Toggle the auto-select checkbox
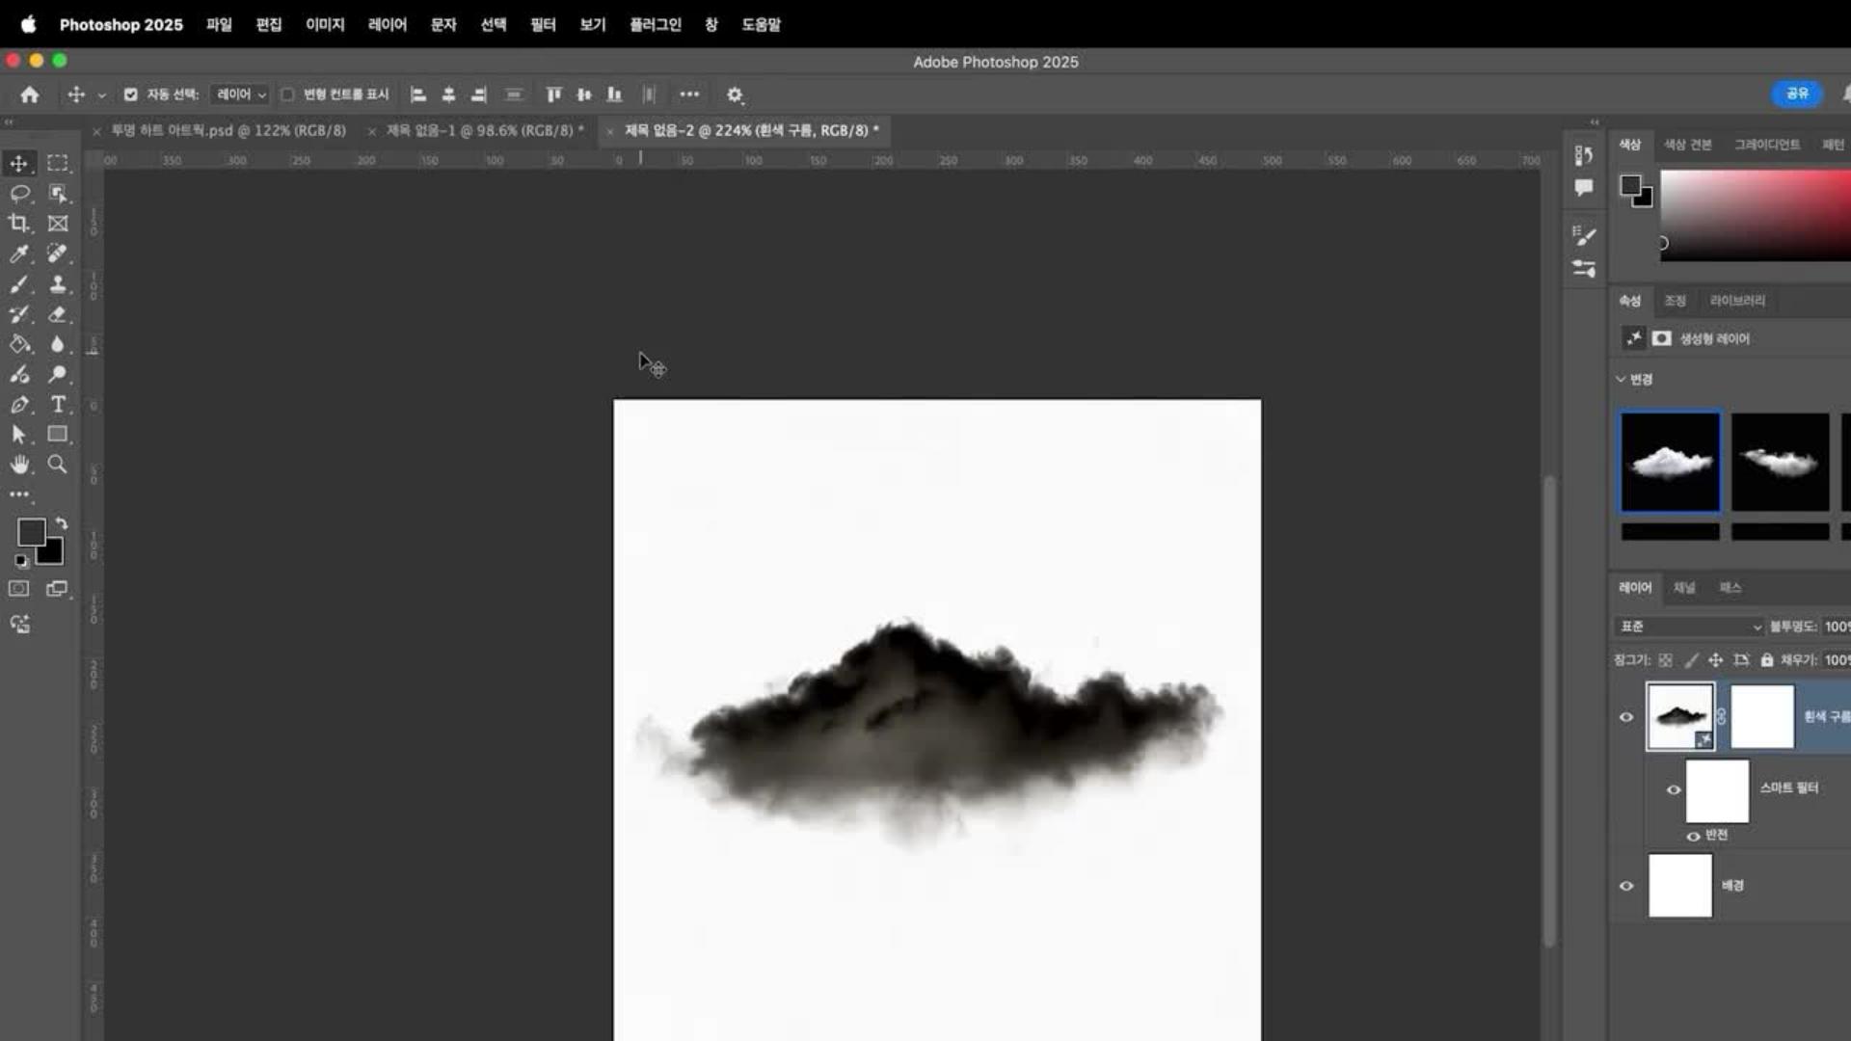This screenshot has width=1851, height=1041. pos(130,94)
